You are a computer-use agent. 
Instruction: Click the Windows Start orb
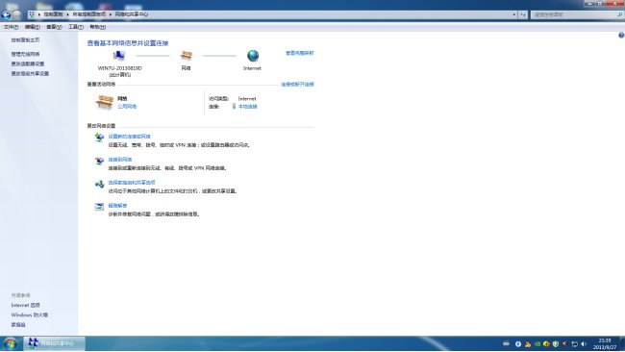pos(11,343)
